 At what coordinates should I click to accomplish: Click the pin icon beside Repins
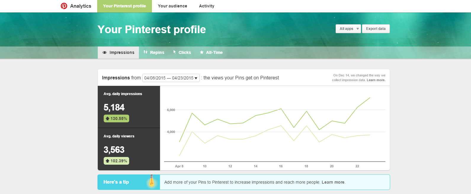pyautogui.click(x=145, y=52)
